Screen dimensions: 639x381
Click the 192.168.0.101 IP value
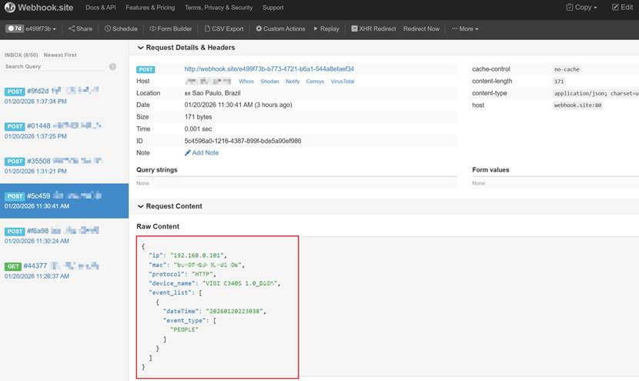(197, 256)
